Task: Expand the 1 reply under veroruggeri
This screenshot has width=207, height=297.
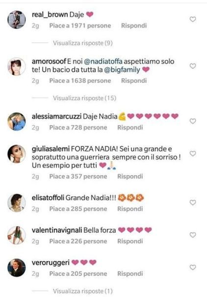Action: point(83,291)
